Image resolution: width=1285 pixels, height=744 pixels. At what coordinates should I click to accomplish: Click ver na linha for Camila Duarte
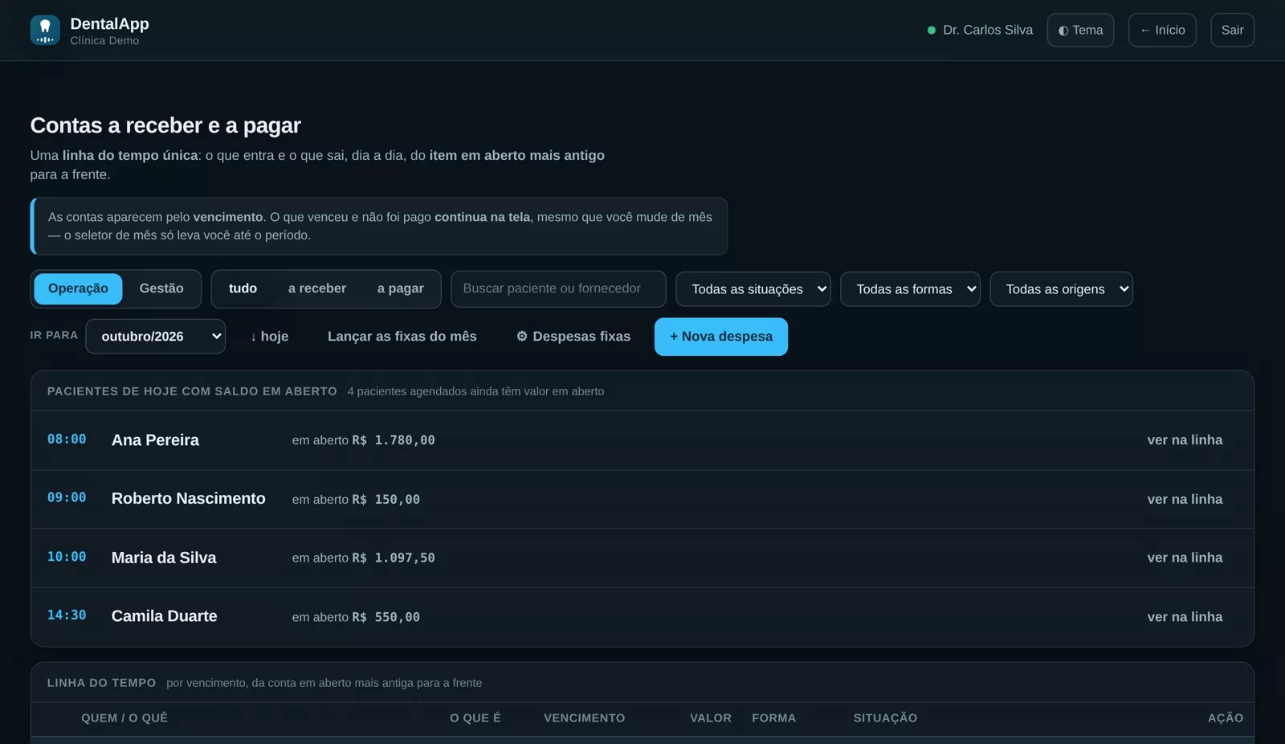tap(1185, 617)
